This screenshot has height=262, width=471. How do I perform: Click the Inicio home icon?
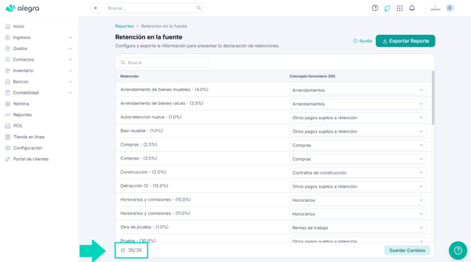8,27
